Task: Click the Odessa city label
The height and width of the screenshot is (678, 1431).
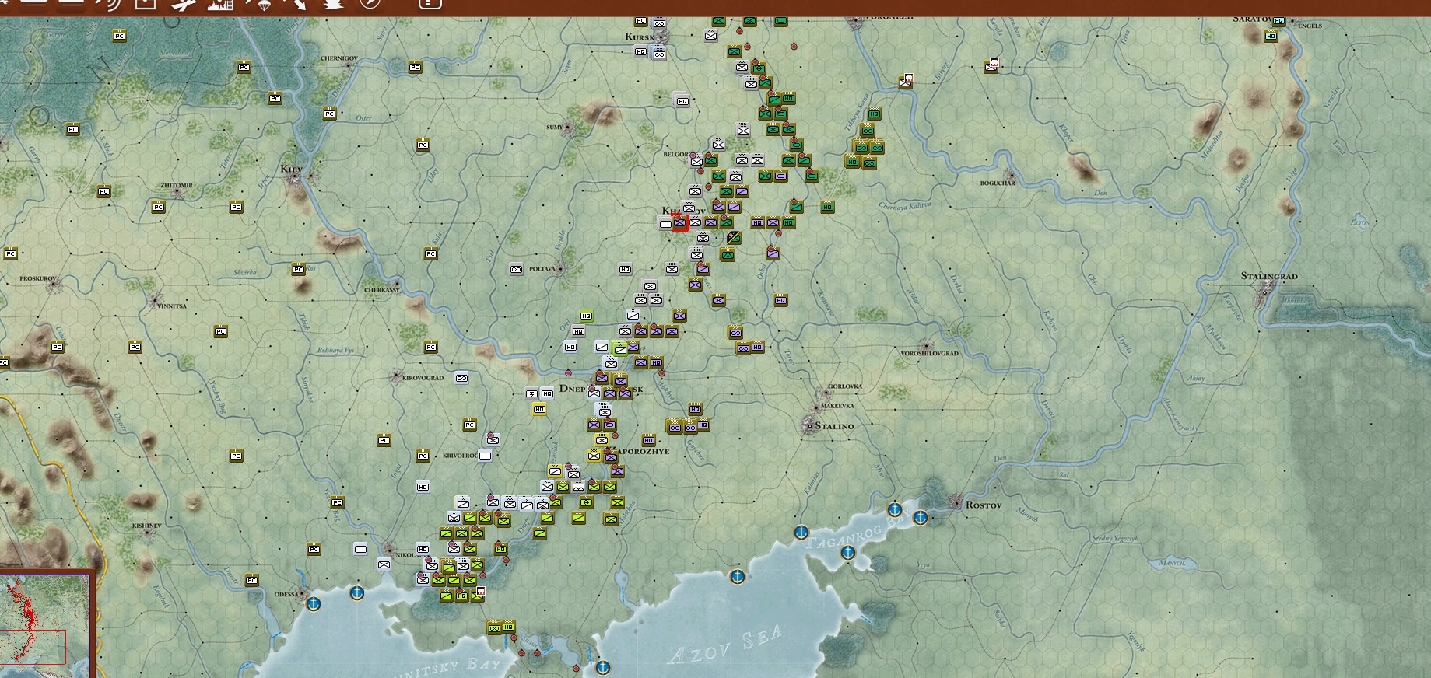Action: [x=286, y=594]
